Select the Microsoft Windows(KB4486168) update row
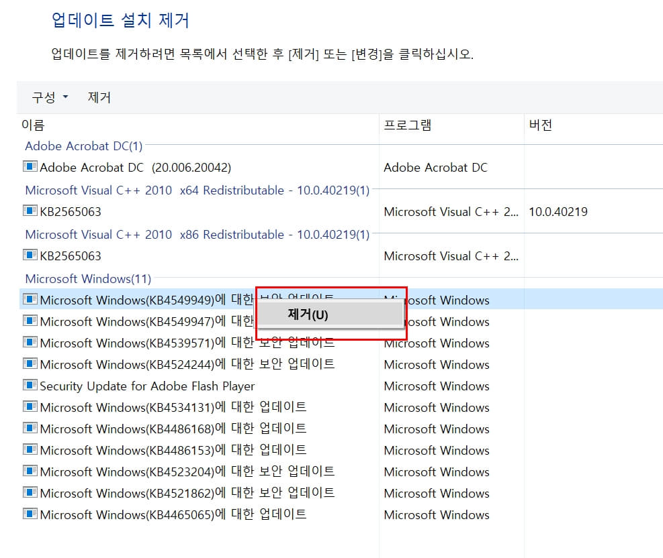Viewport: 663px width, 558px height. tap(173, 429)
